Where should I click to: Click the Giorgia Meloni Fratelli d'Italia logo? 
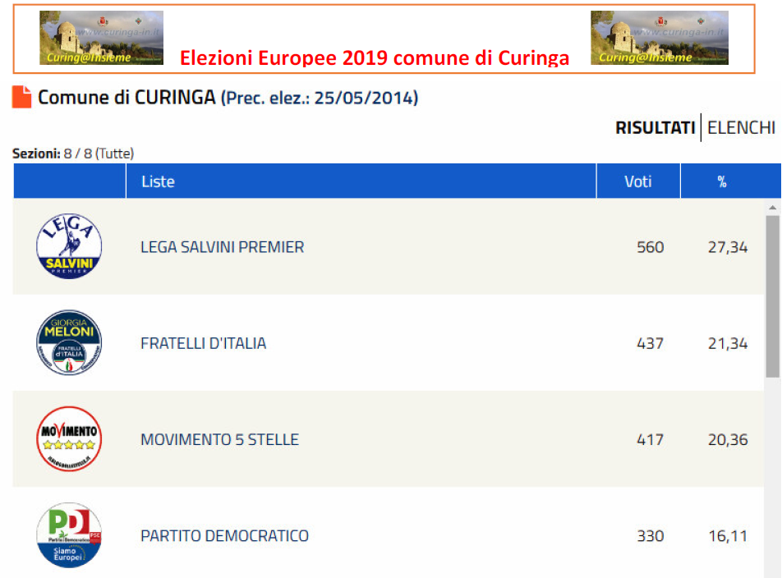point(69,342)
